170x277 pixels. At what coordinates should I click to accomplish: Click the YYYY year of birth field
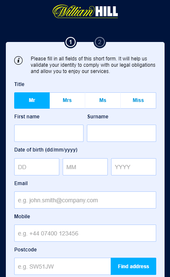134,167
